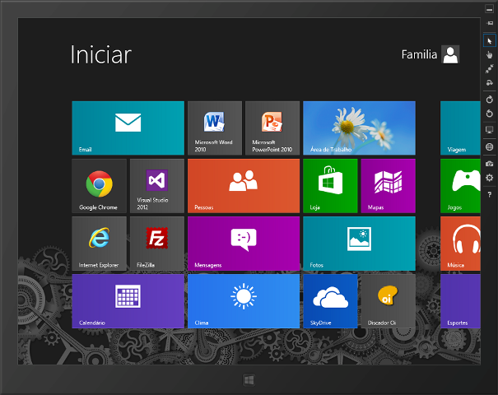Open the Loja store tile
The width and height of the screenshot is (498, 395).
click(x=330, y=186)
